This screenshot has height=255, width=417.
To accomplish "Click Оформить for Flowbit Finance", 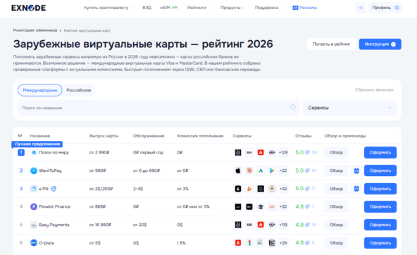I will [380, 206].
